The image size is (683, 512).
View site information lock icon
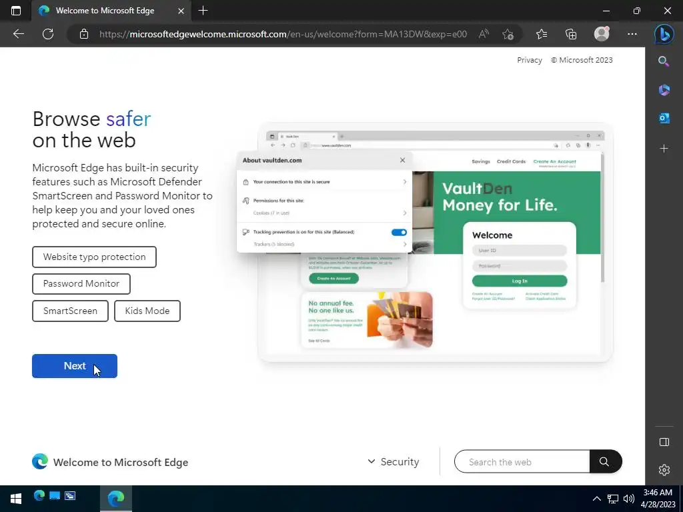84,34
